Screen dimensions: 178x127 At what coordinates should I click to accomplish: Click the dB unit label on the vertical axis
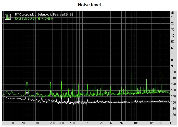pos(172,13)
